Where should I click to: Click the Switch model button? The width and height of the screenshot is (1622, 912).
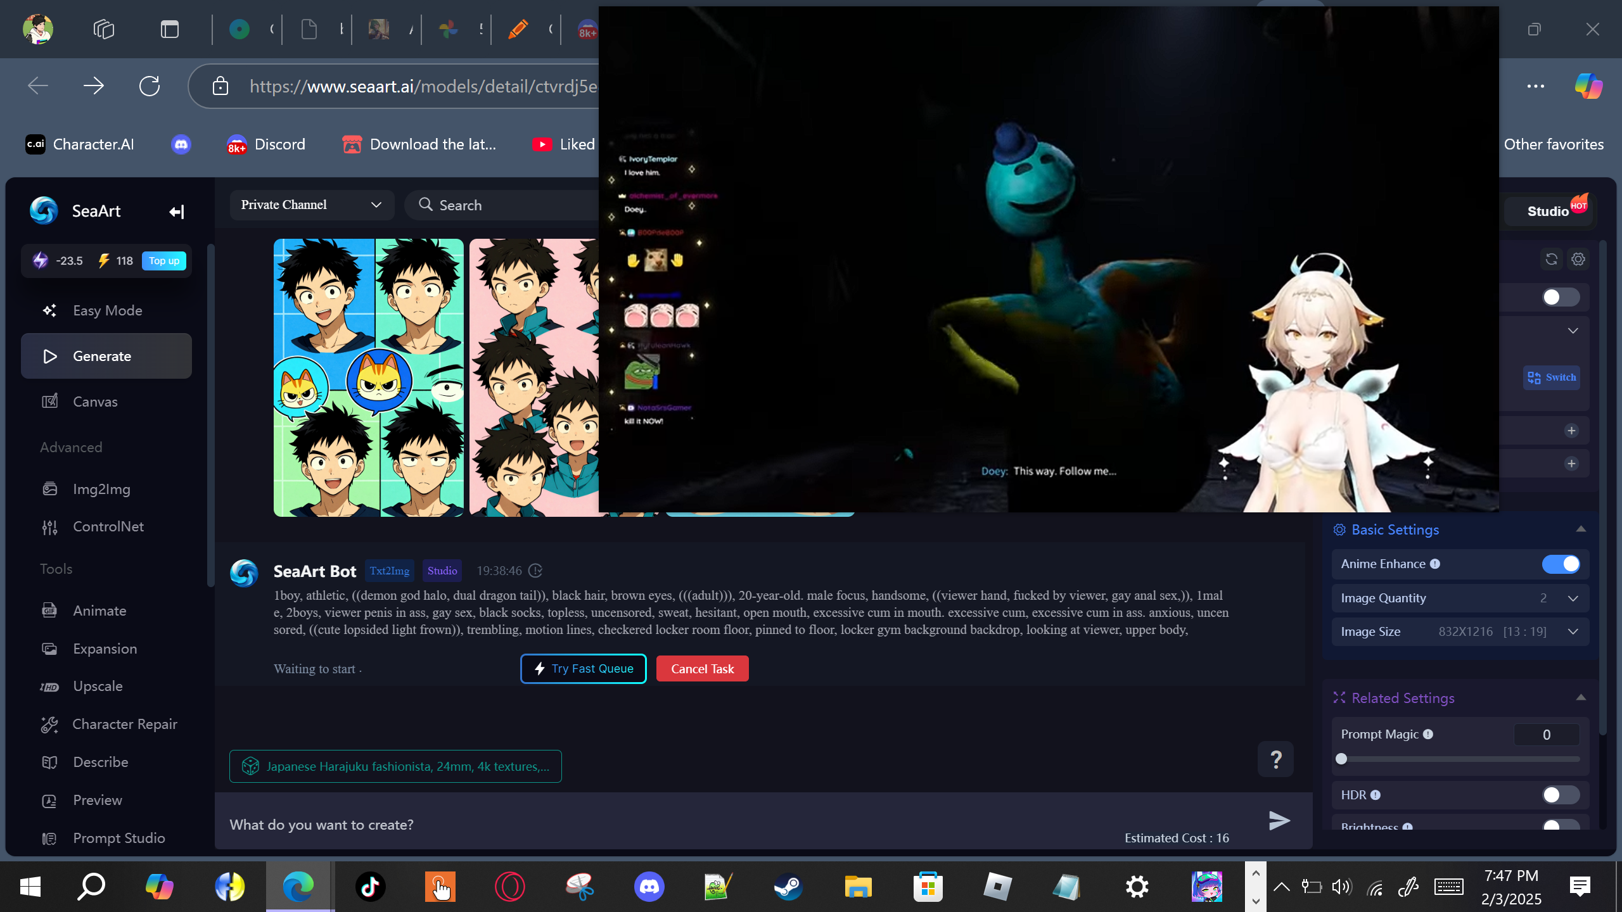coord(1551,377)
